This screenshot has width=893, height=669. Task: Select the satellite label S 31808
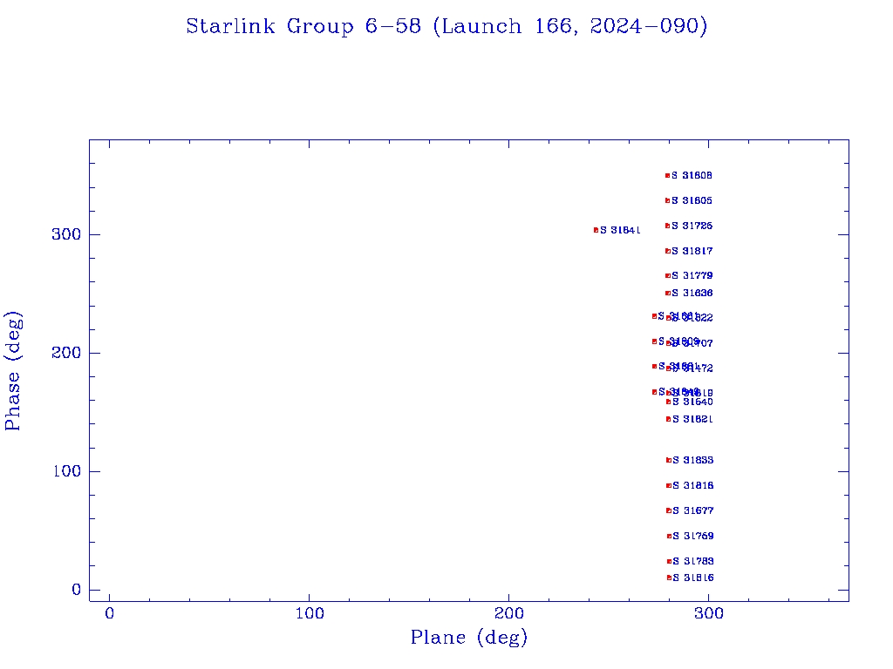tap(692, 175)
